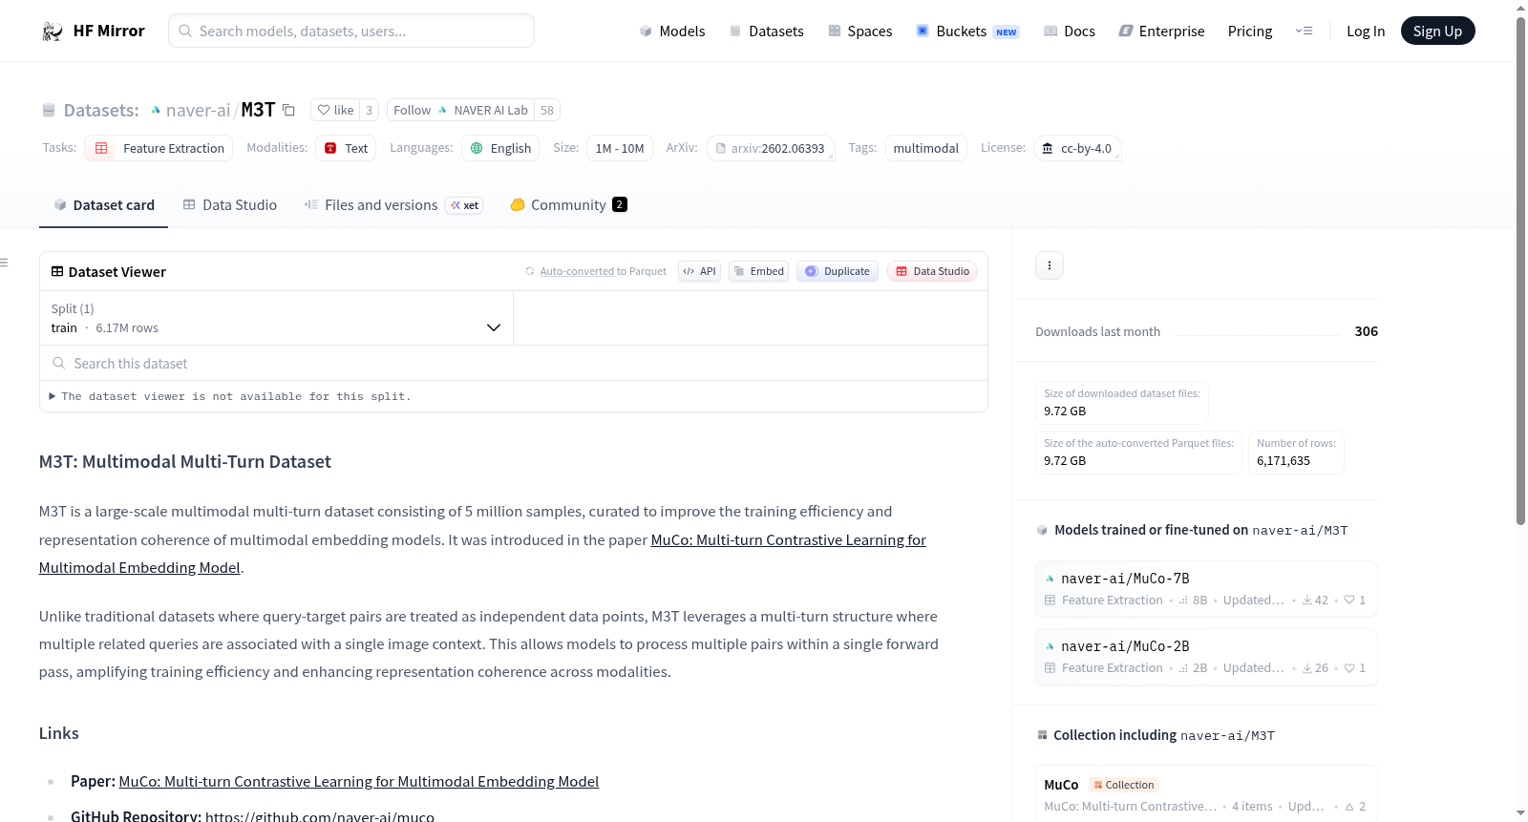Click the Downloads last month 306 value
Screen dimensions: 1528x822
[x=1367, y=331]
